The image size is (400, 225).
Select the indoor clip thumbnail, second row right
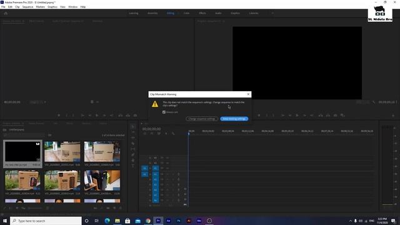[102, 181]
